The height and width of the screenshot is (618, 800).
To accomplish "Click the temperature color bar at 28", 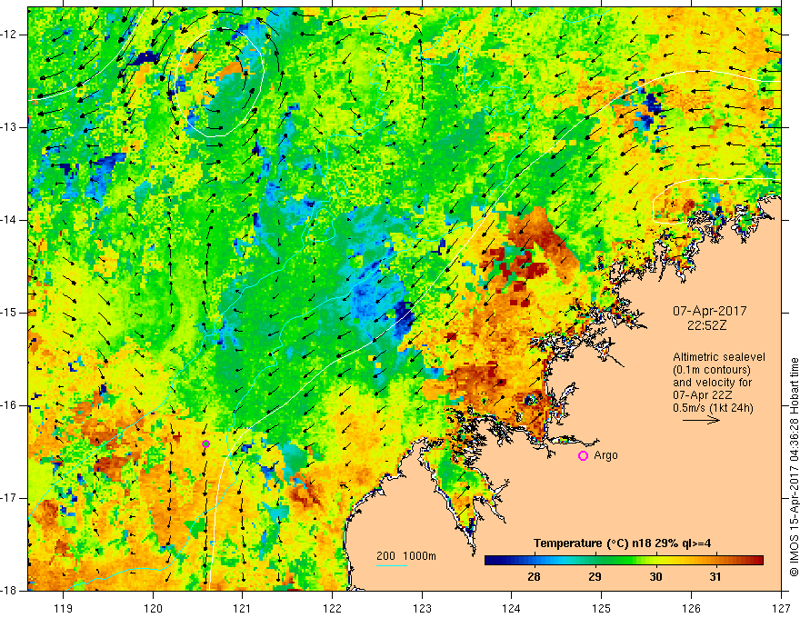I will coord(534,561).
